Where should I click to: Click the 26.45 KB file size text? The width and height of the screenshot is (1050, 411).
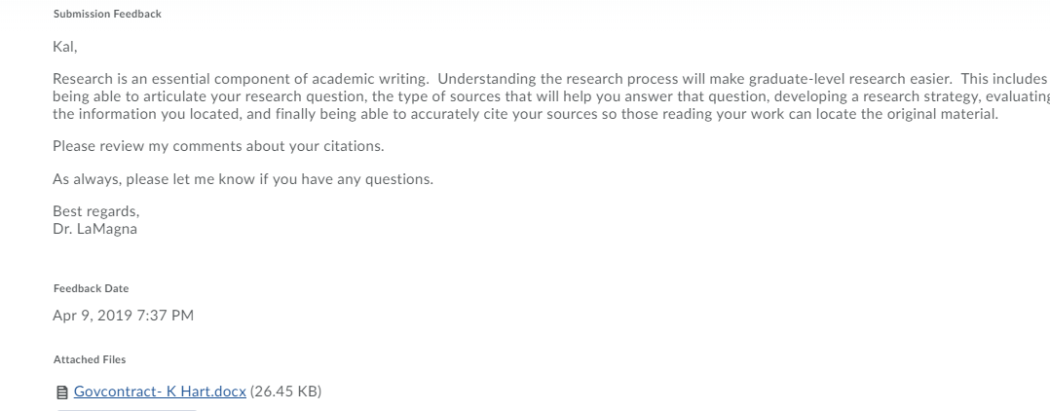(286, 392)
